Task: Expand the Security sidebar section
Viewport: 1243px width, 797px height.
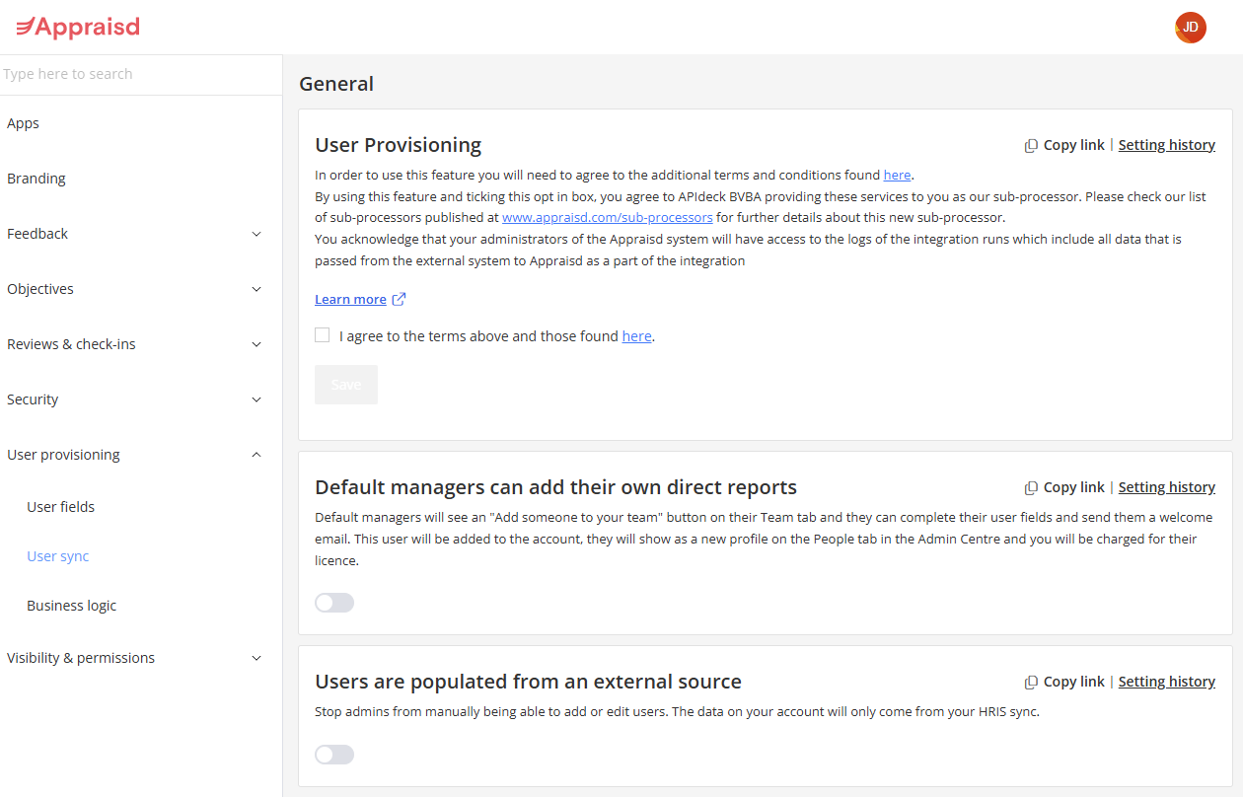Action: [256, 399]
